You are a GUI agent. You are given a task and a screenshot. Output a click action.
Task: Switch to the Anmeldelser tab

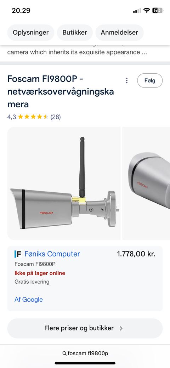(x=119, y=32)
